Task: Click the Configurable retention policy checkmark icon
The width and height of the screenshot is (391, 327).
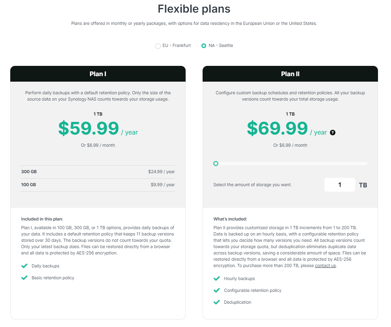Action: (x=217, y=290)
